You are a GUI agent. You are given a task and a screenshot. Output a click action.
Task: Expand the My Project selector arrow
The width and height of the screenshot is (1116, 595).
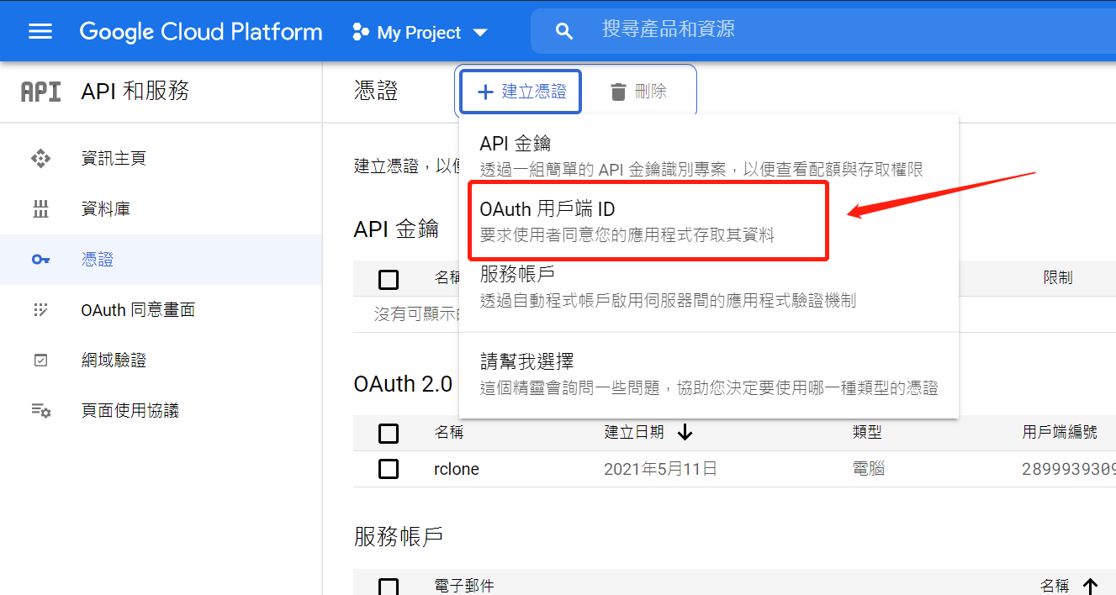coord(480,33)
